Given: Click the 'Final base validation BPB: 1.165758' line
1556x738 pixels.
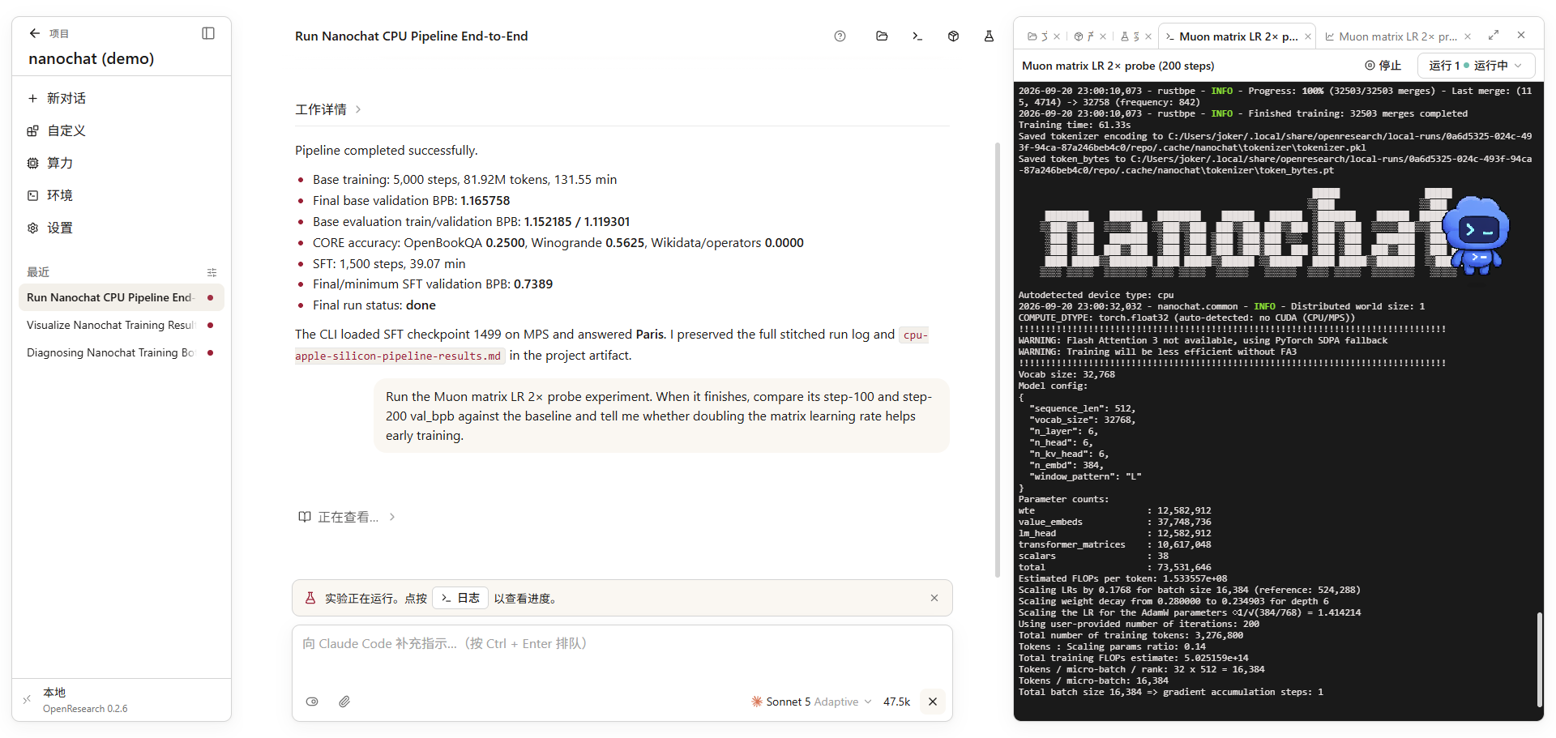Looking at the screenshot, I should 411,200.
